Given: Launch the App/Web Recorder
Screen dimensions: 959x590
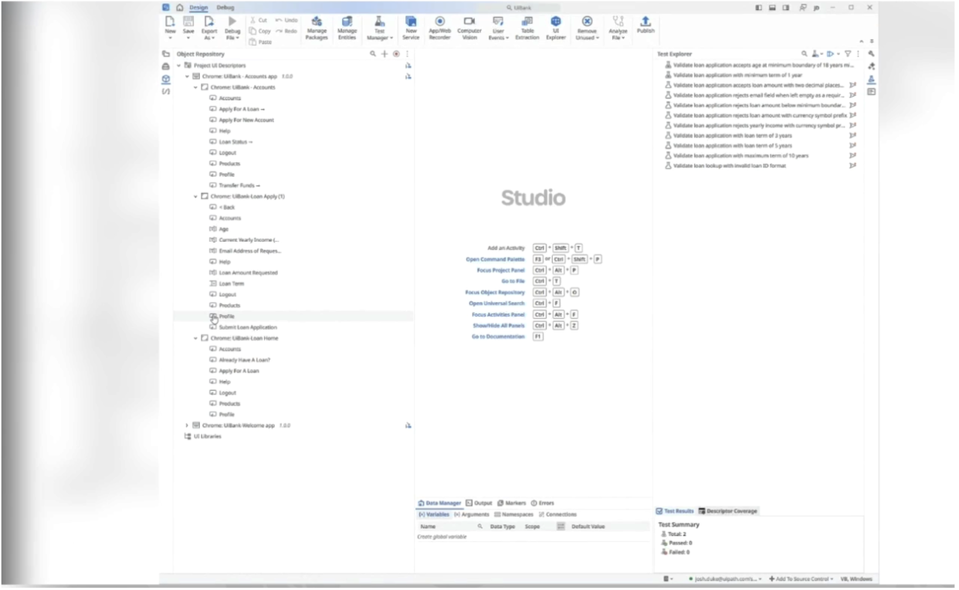Looking at the screenshot, I should 439,27.
